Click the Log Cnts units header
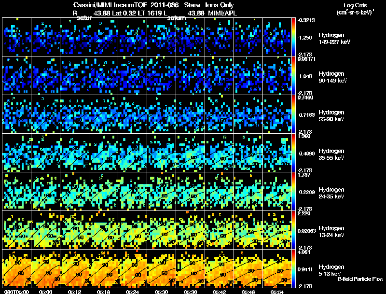Viewport: 386px width, 294px height. click(355, 5)
